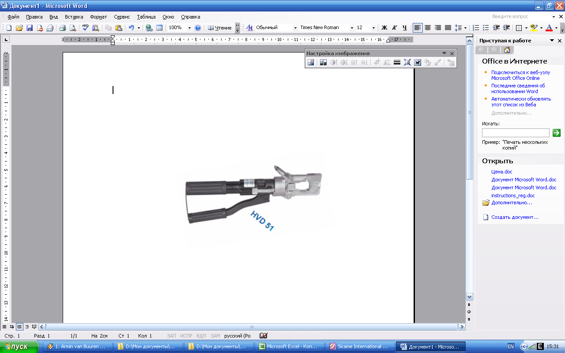The image size is (565, 353).
Task: Open the Вставка menu
Action: pos(74,17)
